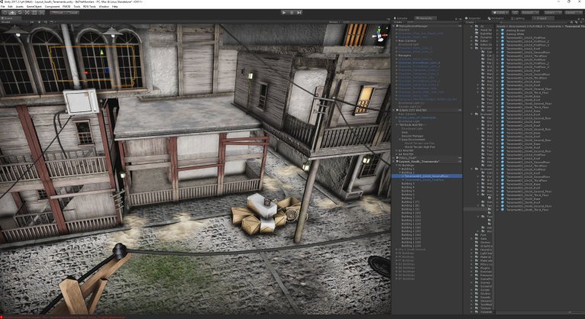The width and height of the screenshot is (585, 319).
Task: Open the Layout dropdown
Action: (574, 12)
